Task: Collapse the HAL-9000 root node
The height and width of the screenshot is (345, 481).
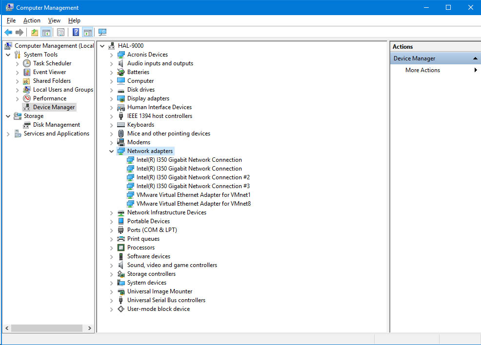Action: click(102, 46)
